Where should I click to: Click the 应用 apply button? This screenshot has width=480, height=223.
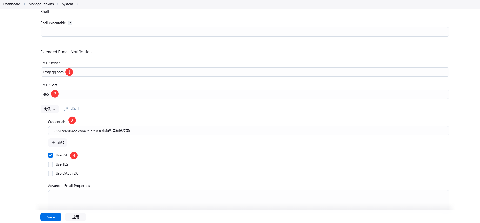76,217
